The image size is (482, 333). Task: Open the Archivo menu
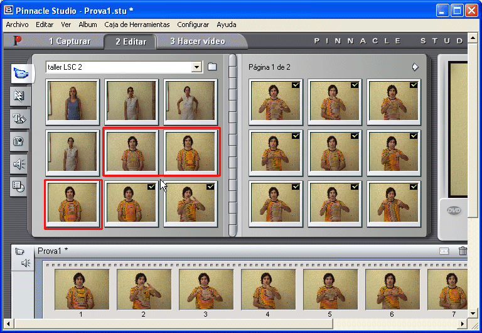point(17,25)
